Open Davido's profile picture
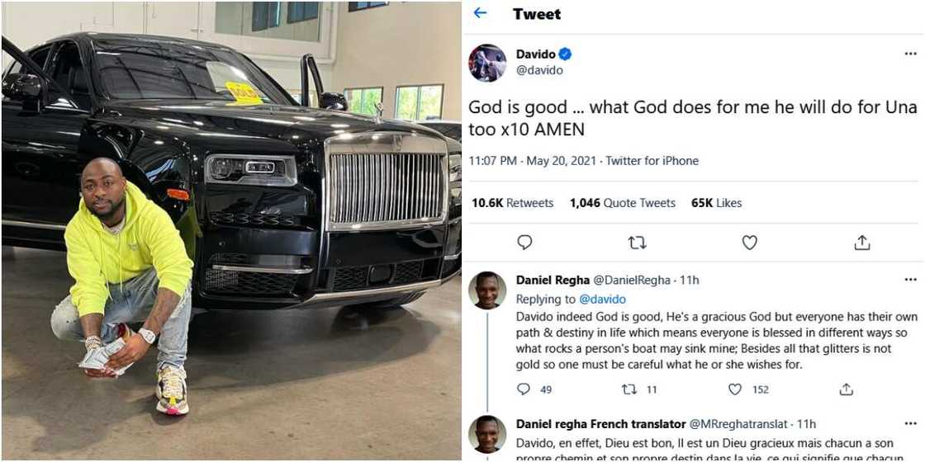This screenshot has height=462, width=925. click(x=487, y=63)
